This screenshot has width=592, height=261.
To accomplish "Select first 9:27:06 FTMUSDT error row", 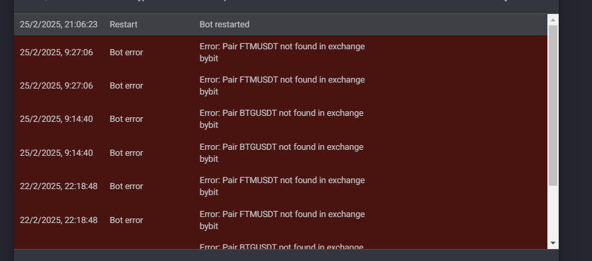I will click(280, 53).
